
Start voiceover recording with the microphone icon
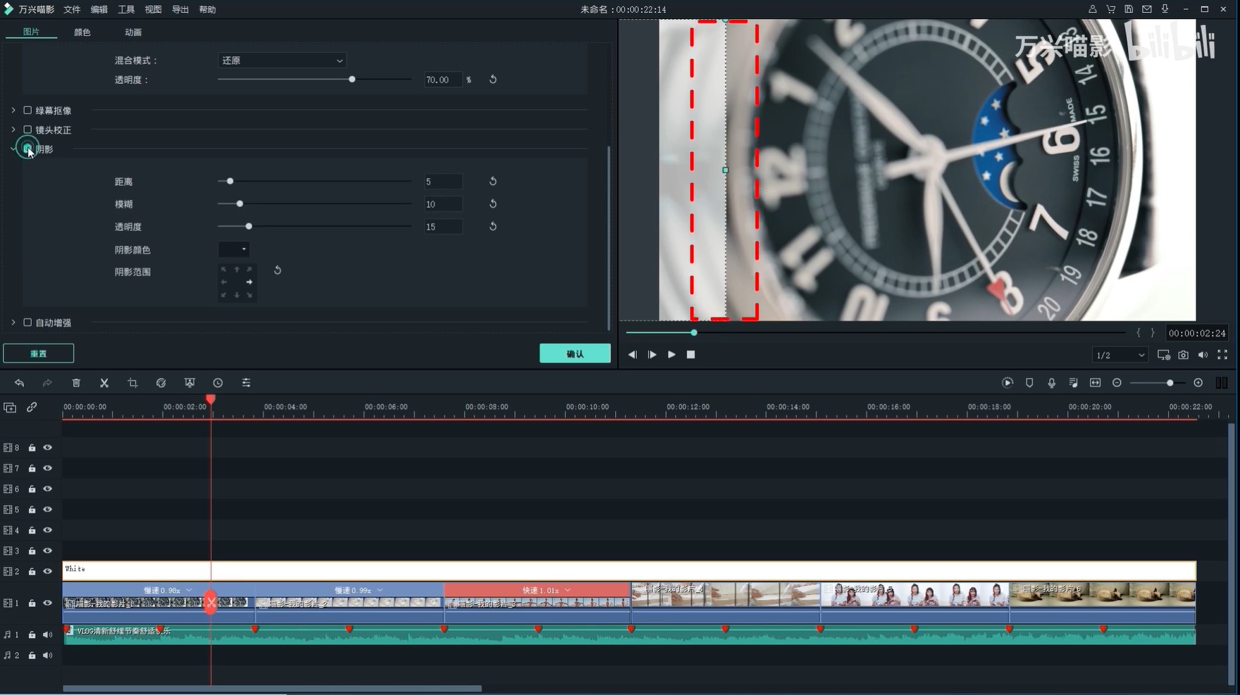1051,383
